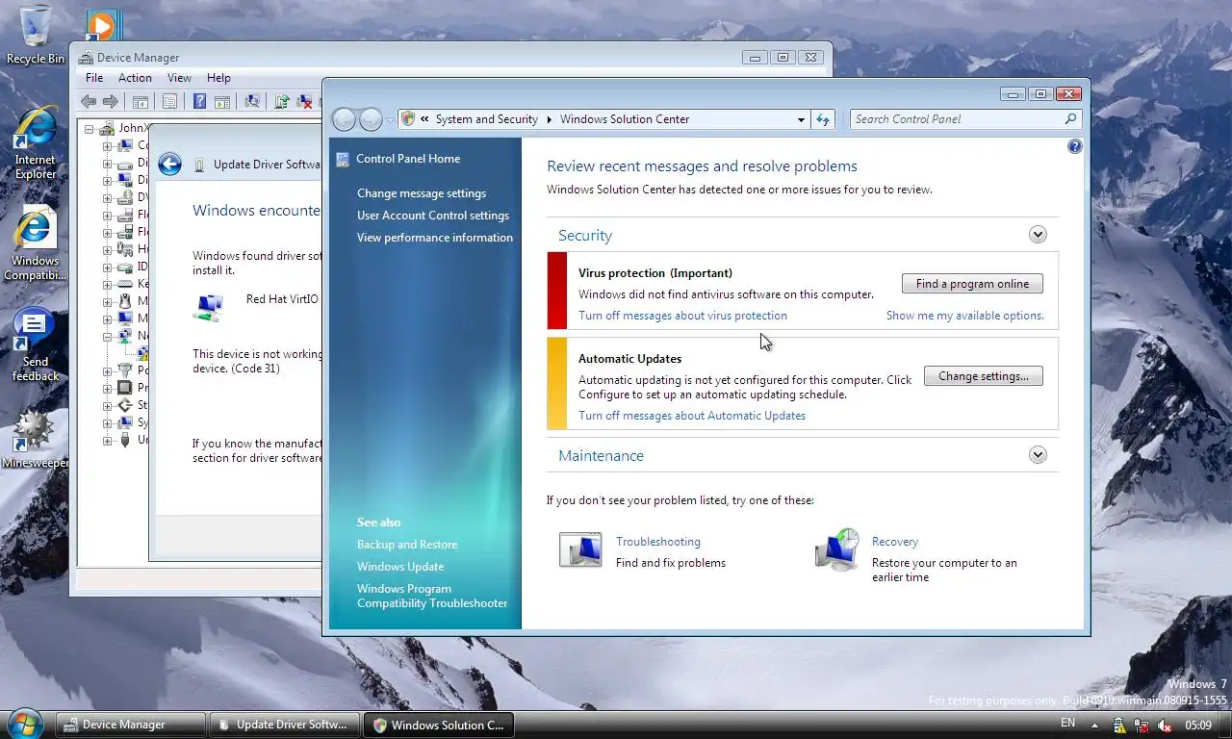Click the refresh button next to address bar
The image size is (1232, 739).
tap(823, 119)
